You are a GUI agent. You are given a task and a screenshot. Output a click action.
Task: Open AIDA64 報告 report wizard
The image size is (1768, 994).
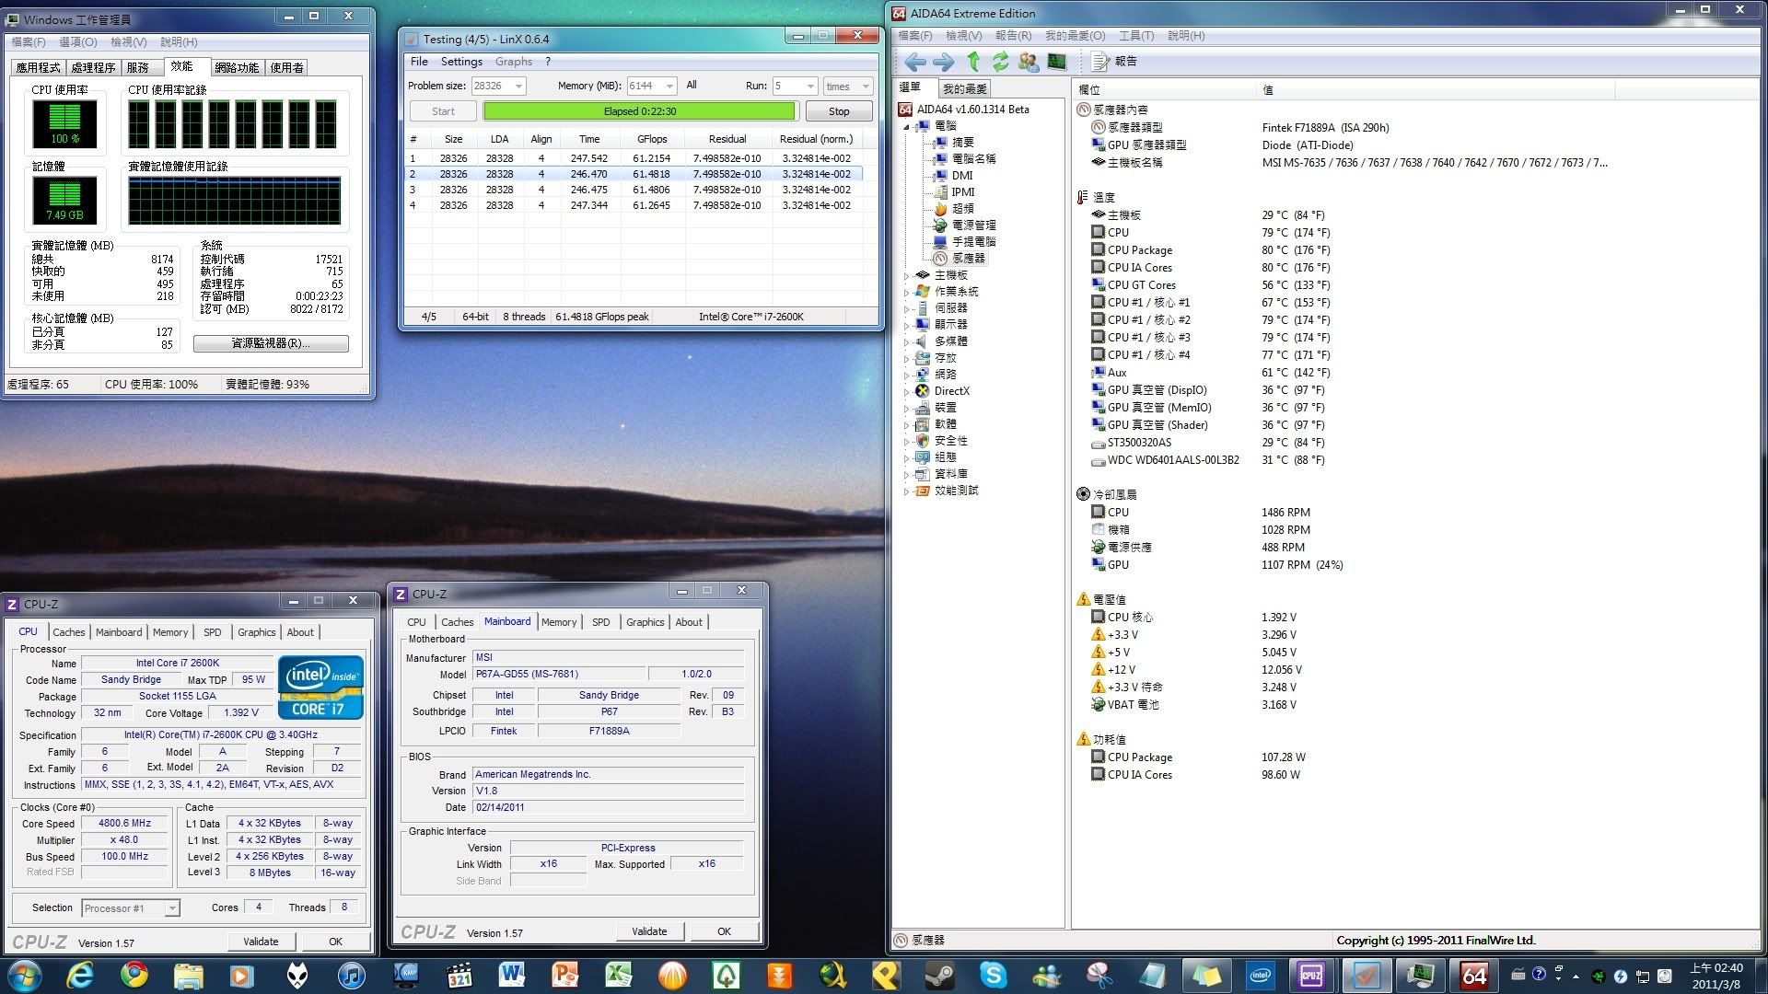[x=1114, y=62]
